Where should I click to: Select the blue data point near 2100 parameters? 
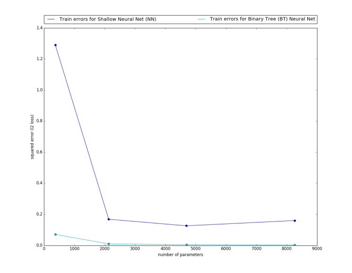109,219
